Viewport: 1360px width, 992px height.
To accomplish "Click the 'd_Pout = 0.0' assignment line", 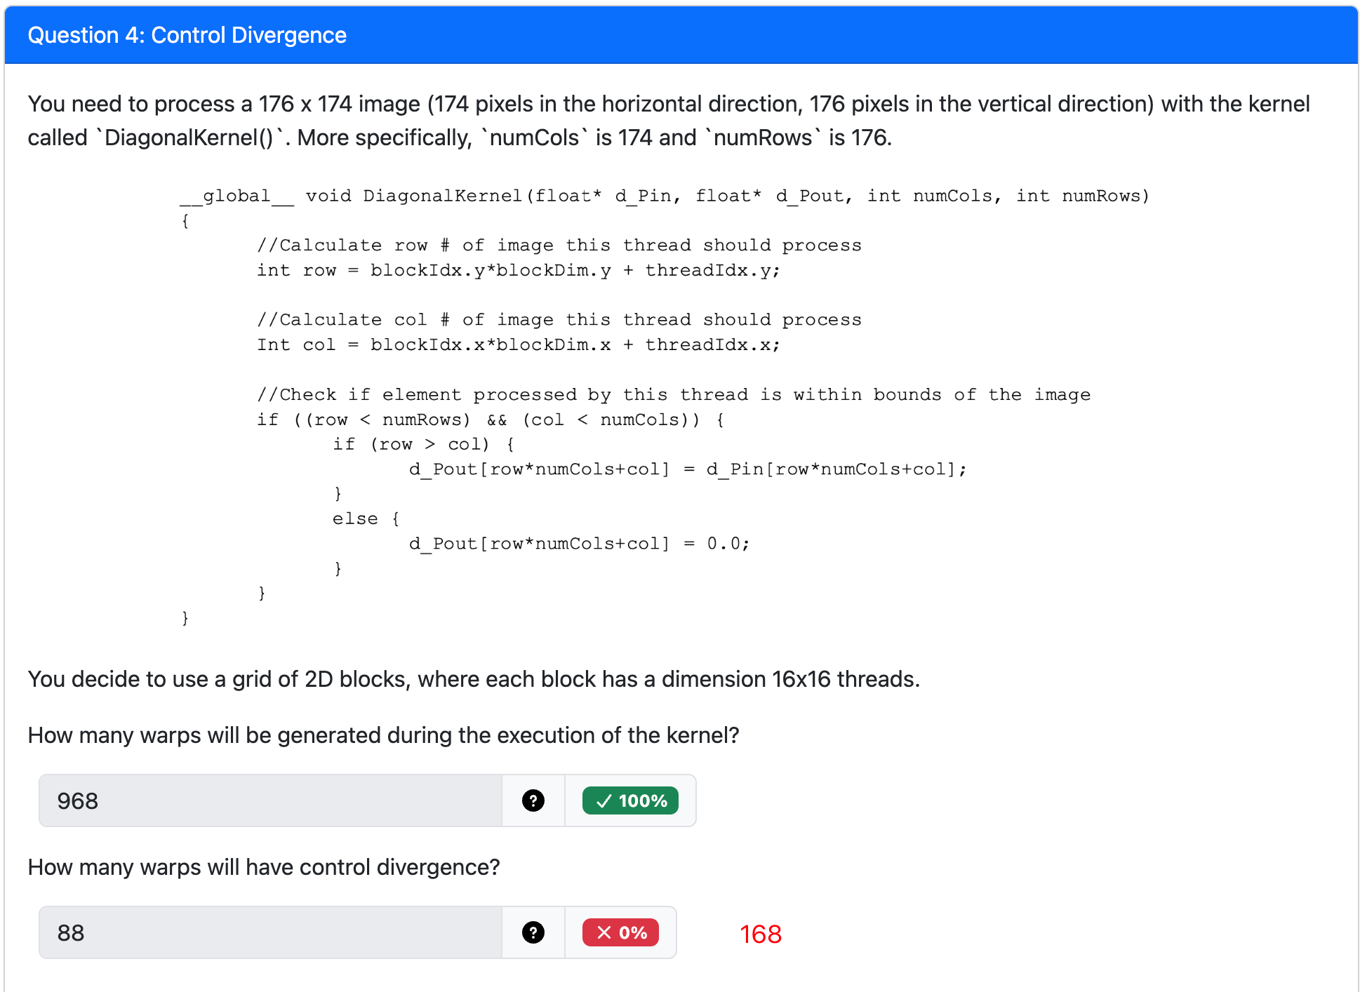I will coord(579,543).
